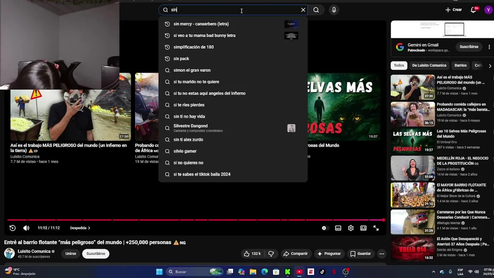Open the MADAGASCAR street food video thumbnail

(413, 114)
